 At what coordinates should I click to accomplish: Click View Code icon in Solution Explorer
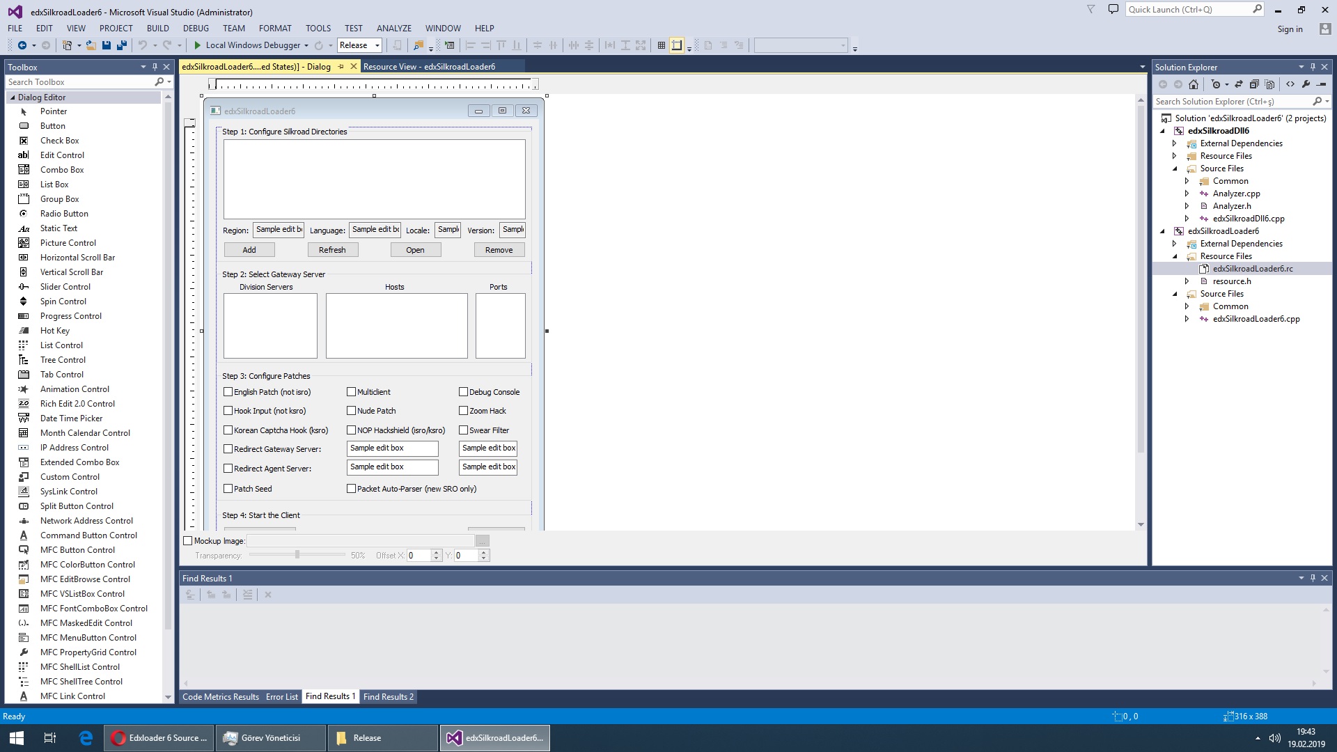[x=1290, y=84]
